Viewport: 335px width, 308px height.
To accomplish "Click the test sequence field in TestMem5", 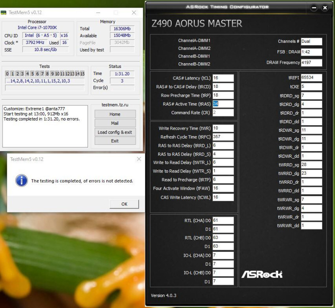I will (45, 81).
